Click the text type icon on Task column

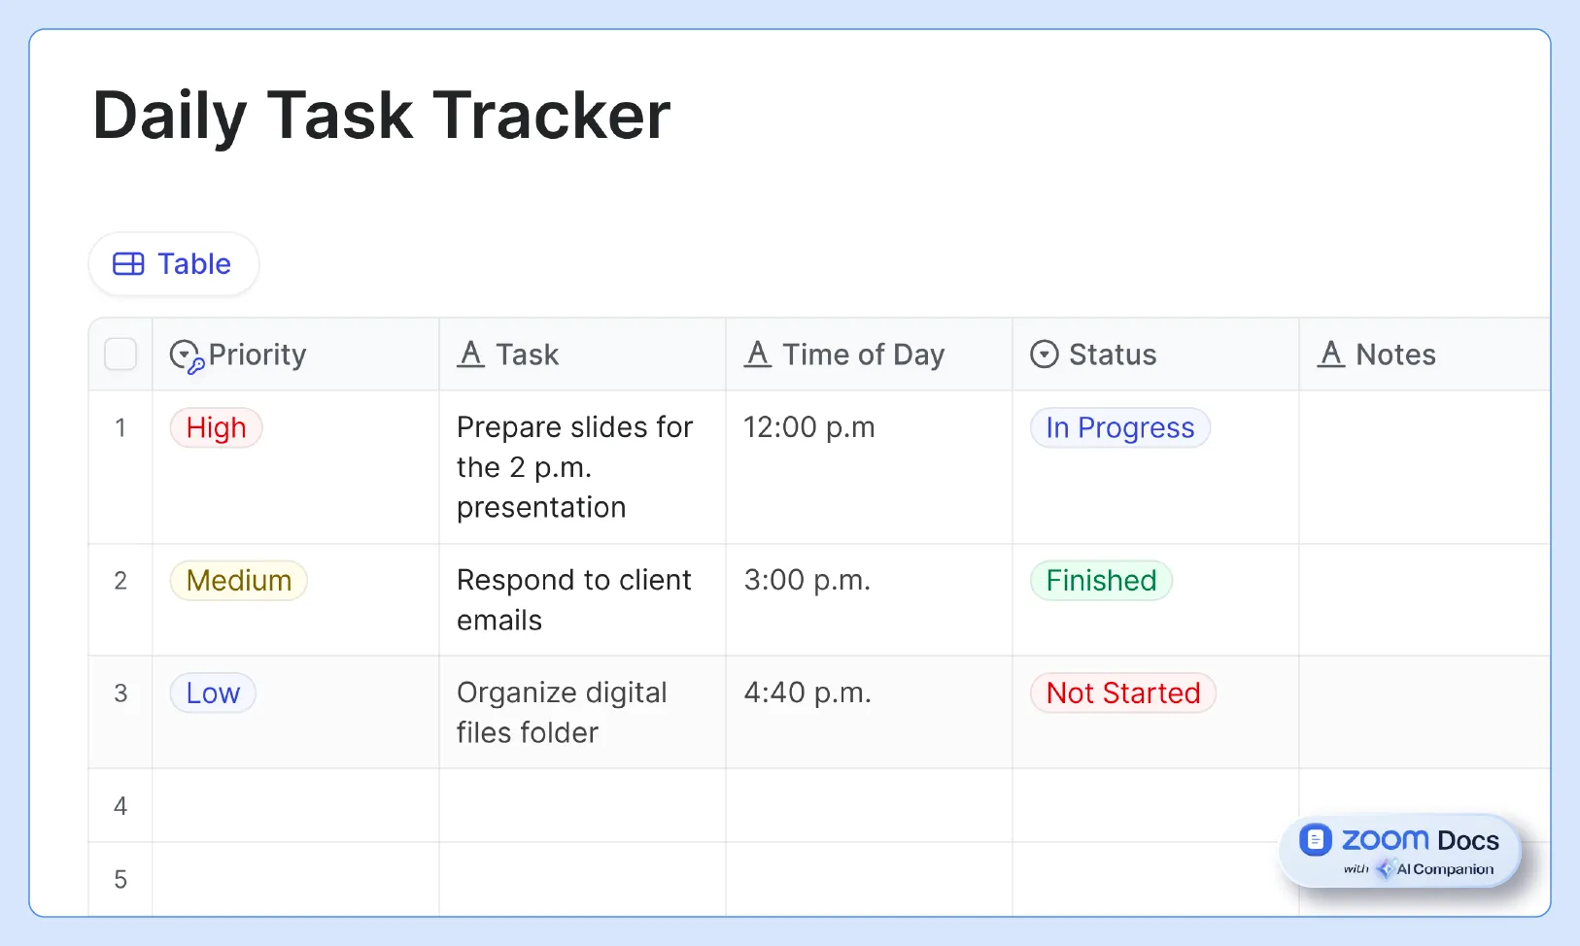pos(471,355)
